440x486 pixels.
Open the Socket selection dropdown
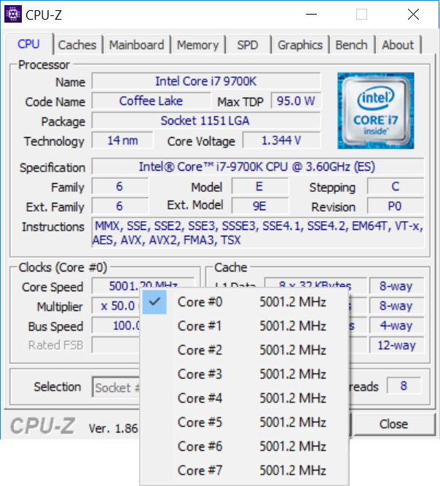pos(117,387)
